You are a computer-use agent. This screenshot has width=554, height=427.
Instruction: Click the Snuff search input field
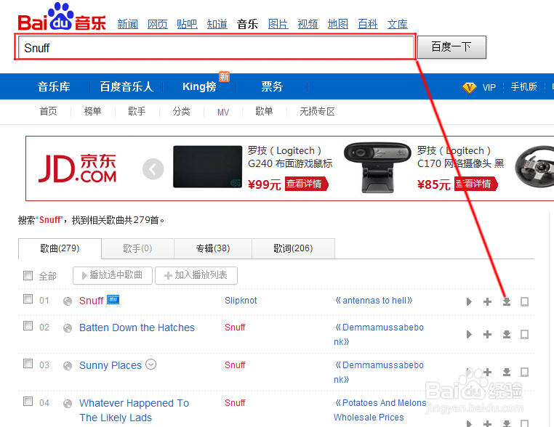[x=215, y=47]
